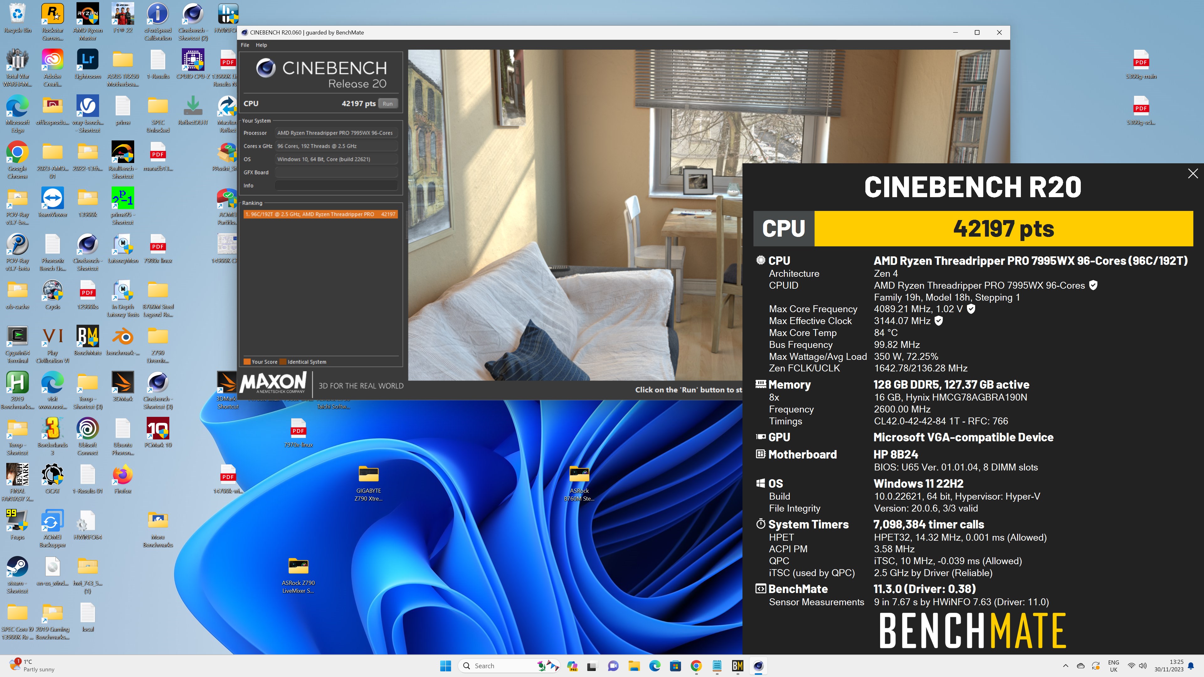Click the Your Score orange legend swatch
Image resolution: width=1204 pixels, height=677 pixels.
[x=247, y=362]
